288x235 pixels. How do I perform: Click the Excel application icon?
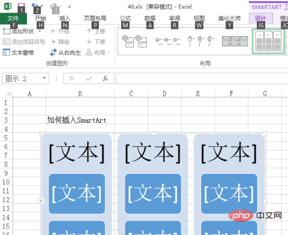coord(8,6)
